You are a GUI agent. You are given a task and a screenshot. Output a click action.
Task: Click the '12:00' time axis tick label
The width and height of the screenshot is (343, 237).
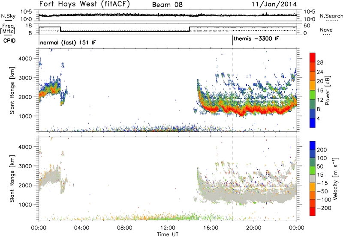(x=168, y=228)
